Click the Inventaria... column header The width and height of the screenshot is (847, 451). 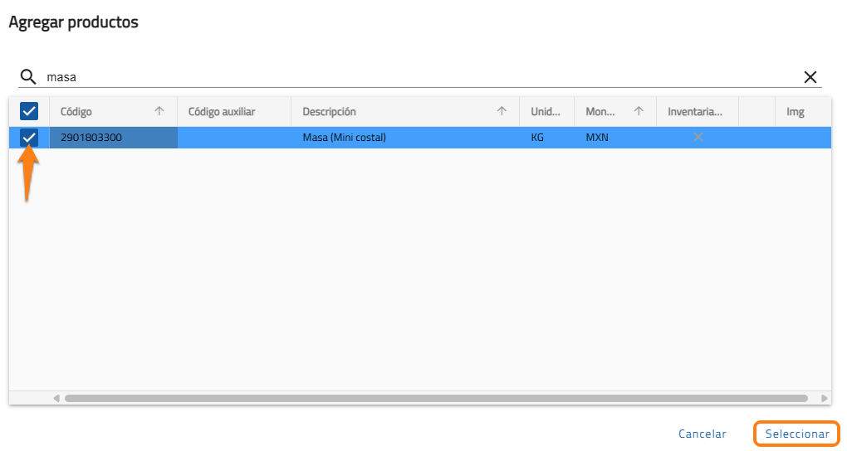(x=695, y=112)
